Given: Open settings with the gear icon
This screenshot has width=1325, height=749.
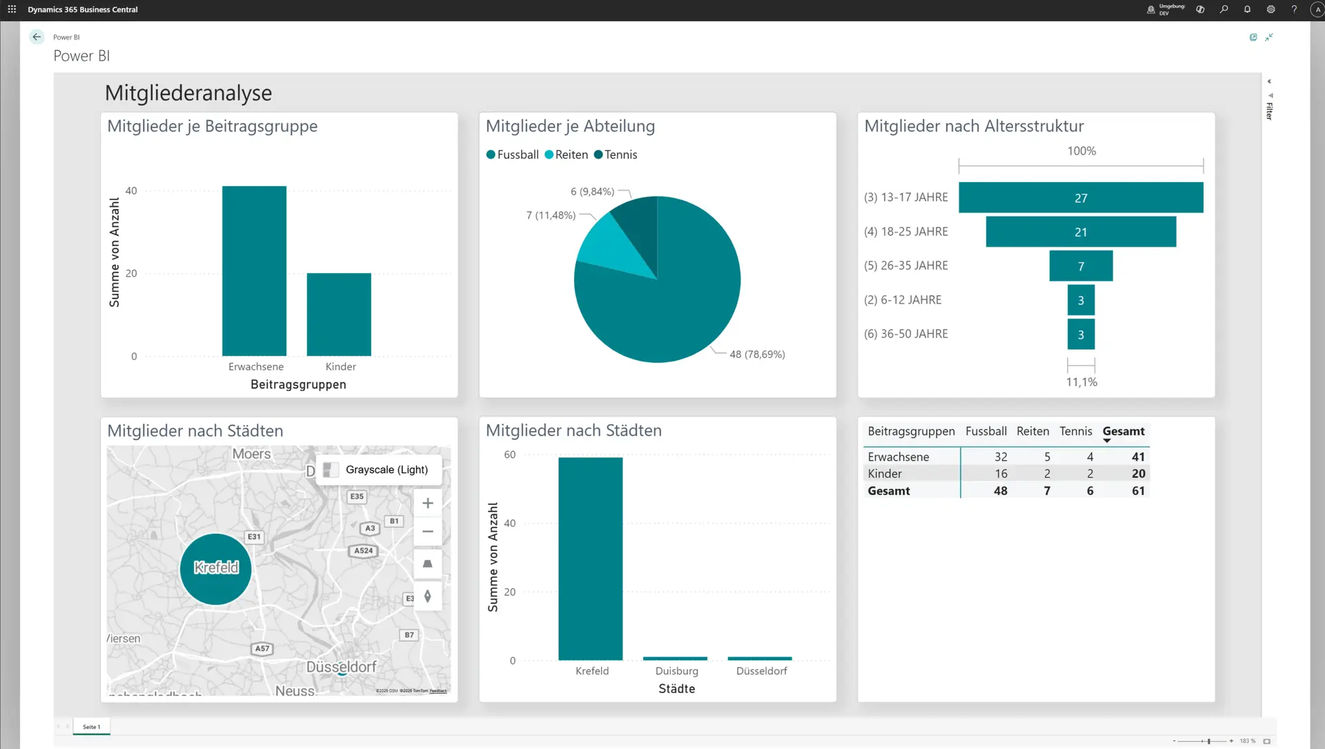Looking at the screenshot, I should [x=1270, y=9].
